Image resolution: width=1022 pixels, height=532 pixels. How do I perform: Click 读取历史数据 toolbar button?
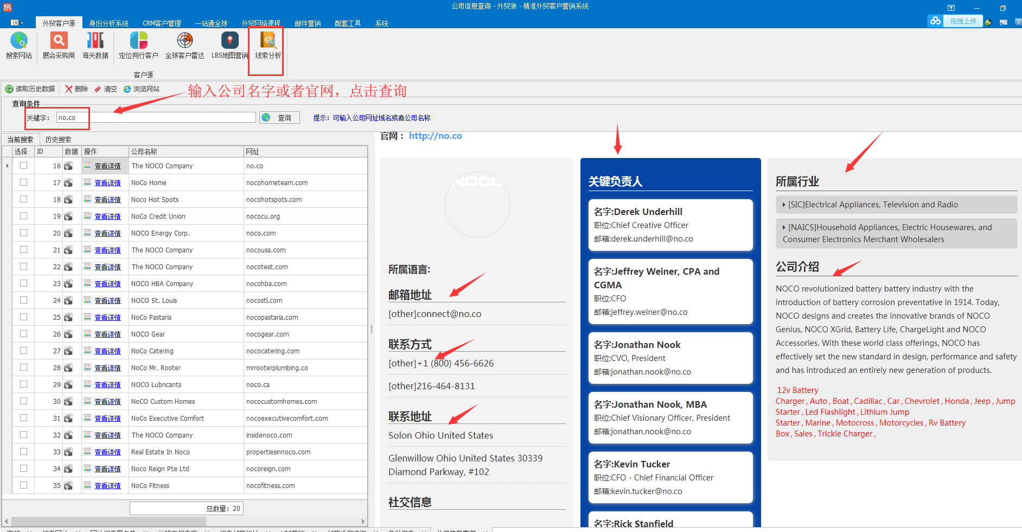point(30,89)
